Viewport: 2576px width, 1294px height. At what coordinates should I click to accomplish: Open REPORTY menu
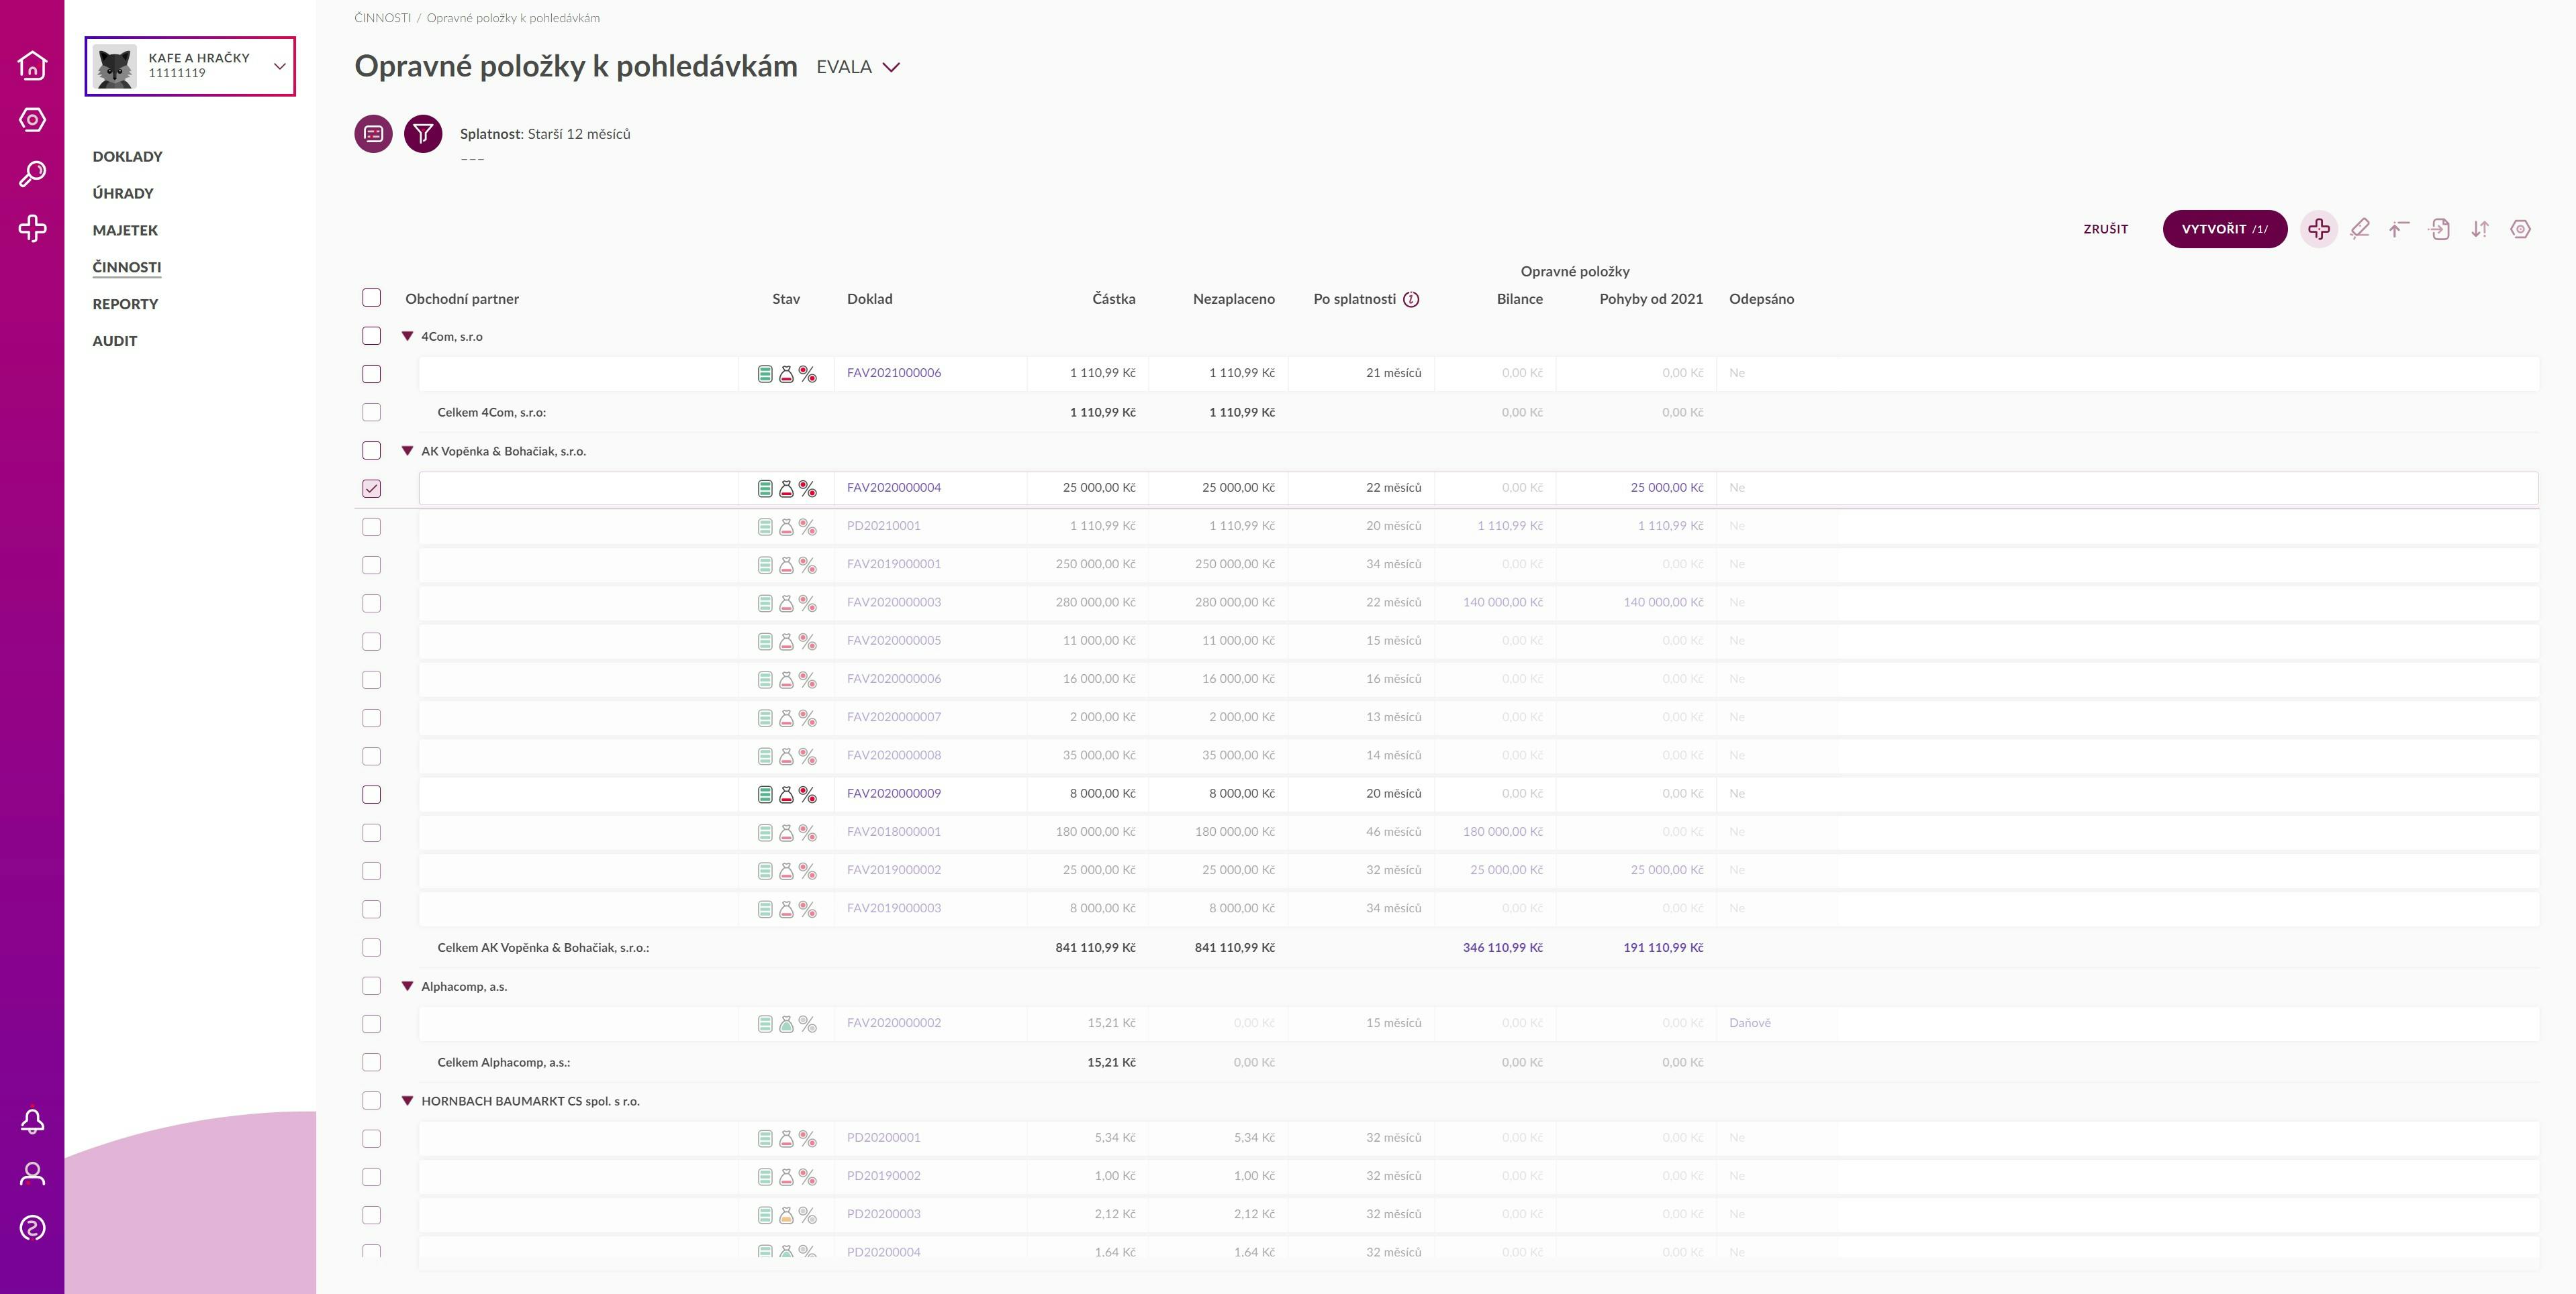click(125, 304)
